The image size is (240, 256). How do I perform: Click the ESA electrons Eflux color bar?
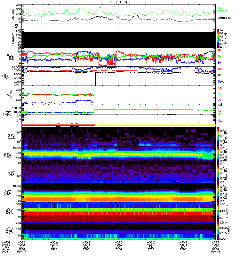point(218,193)
